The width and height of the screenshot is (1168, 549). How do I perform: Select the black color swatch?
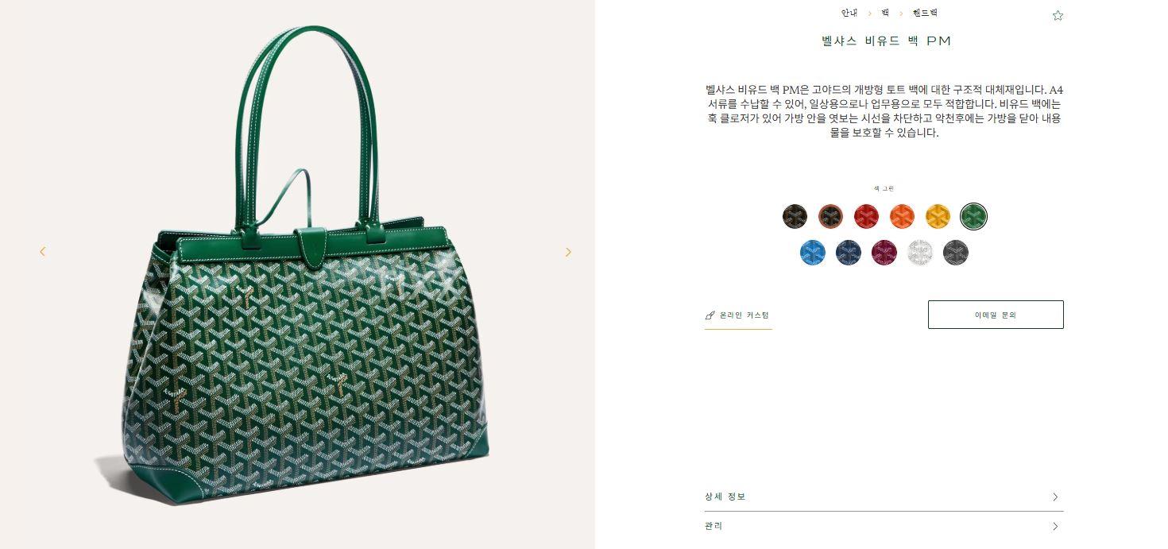click(795, 216)
